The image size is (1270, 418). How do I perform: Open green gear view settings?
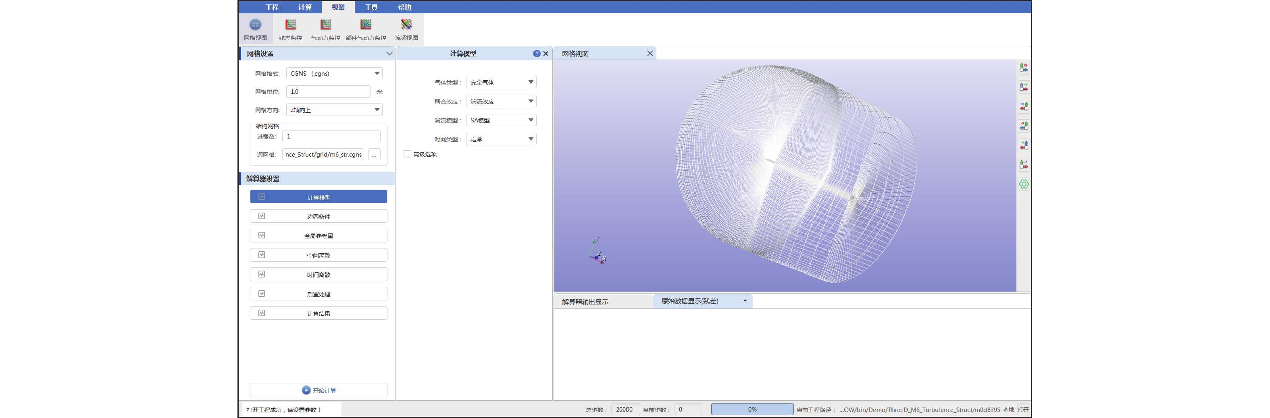click(x=1024, y=184)
